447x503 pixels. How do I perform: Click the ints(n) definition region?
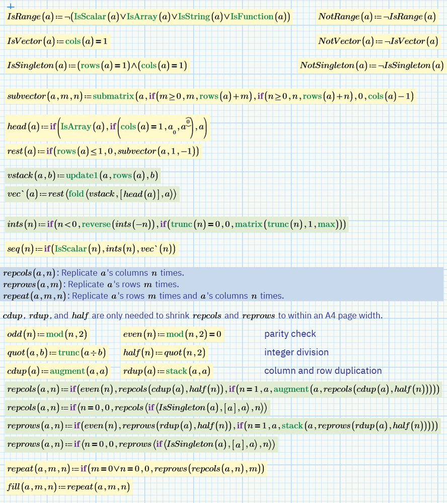pyautogui.click(x=177, y=224)
